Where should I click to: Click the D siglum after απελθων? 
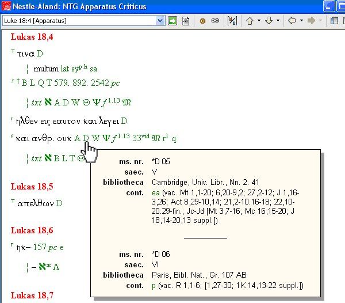tap(59, 203)
